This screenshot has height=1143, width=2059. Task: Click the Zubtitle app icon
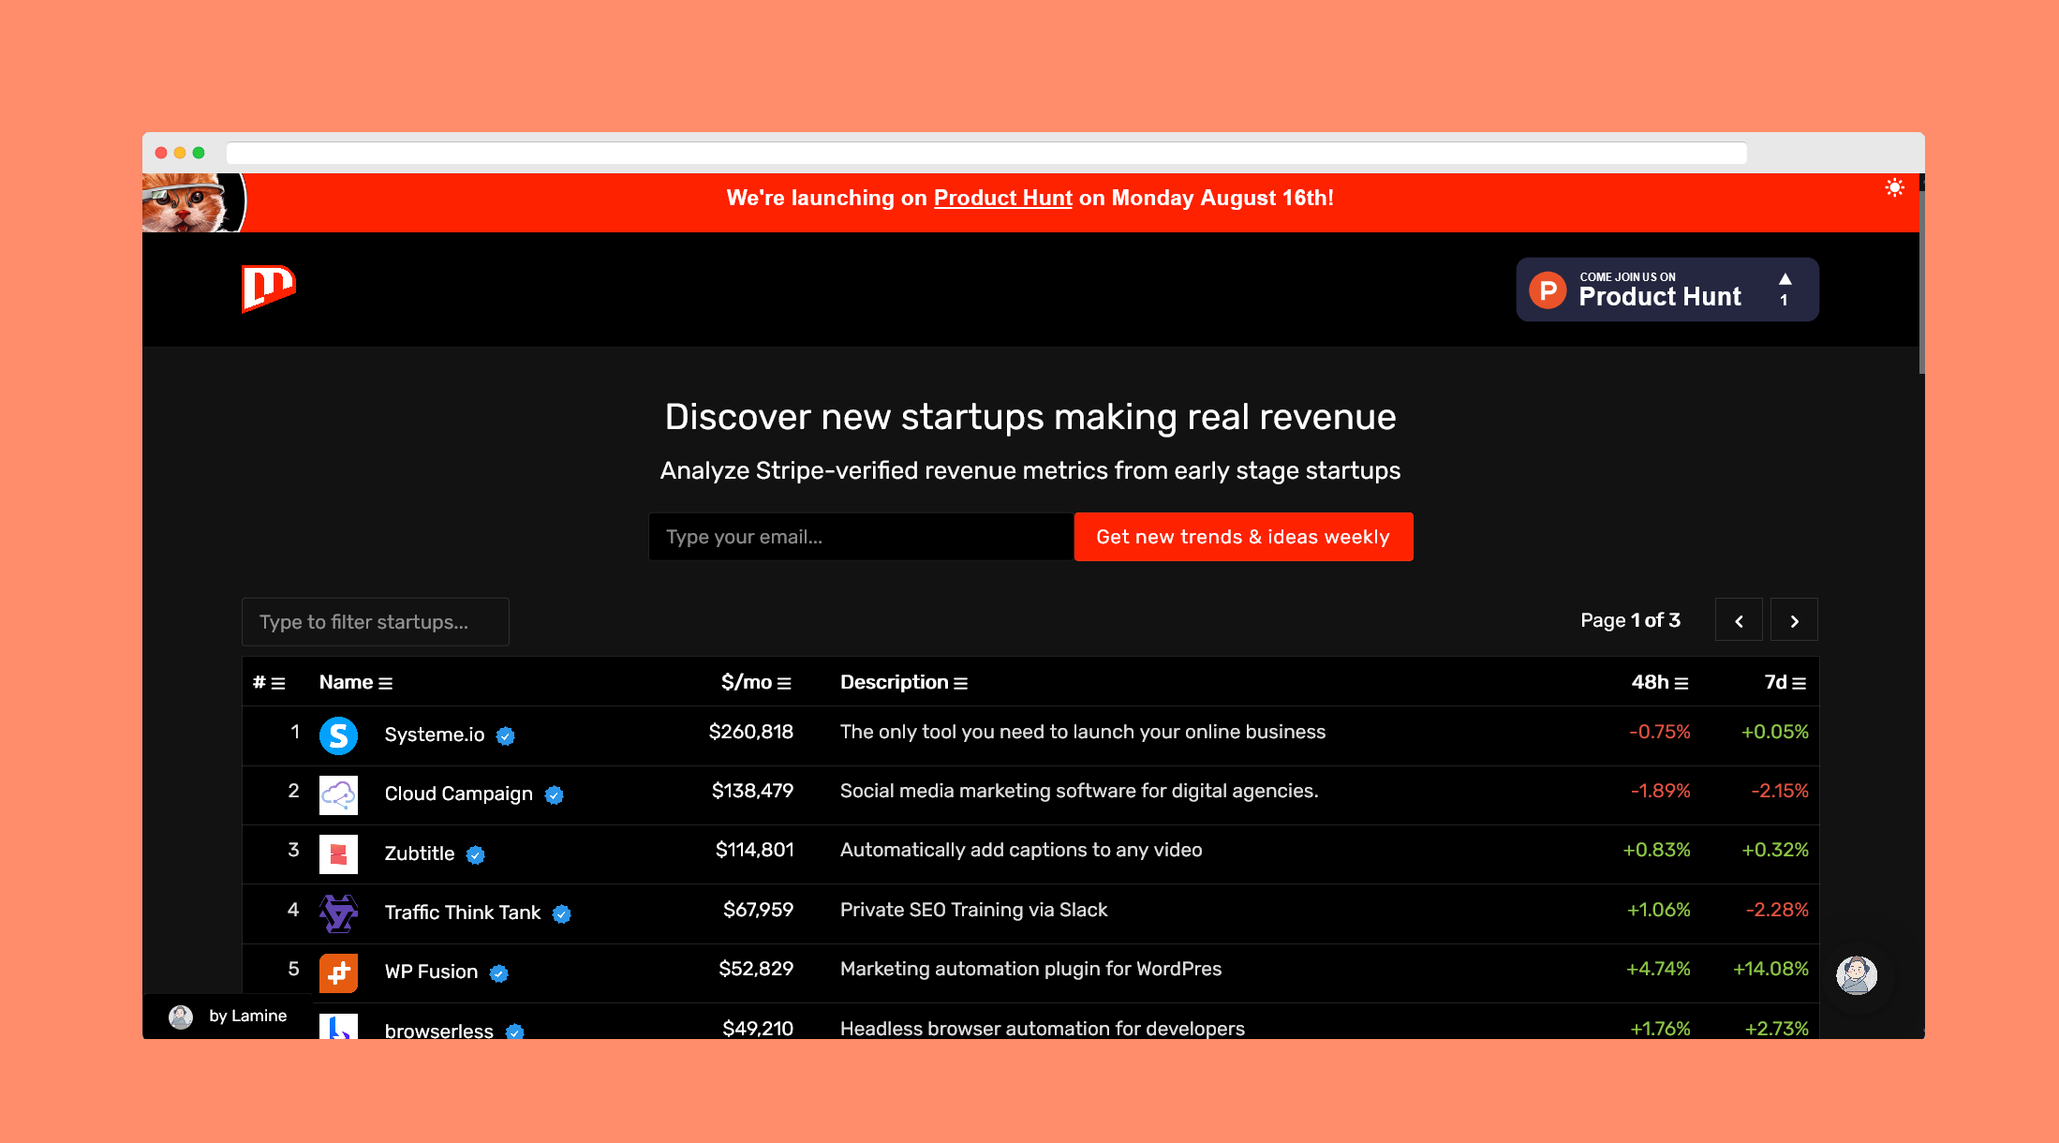[x=339, y=854]
